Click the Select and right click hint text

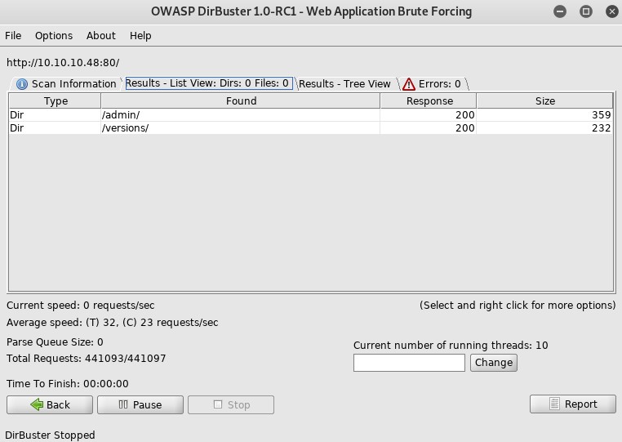(518, 306)
